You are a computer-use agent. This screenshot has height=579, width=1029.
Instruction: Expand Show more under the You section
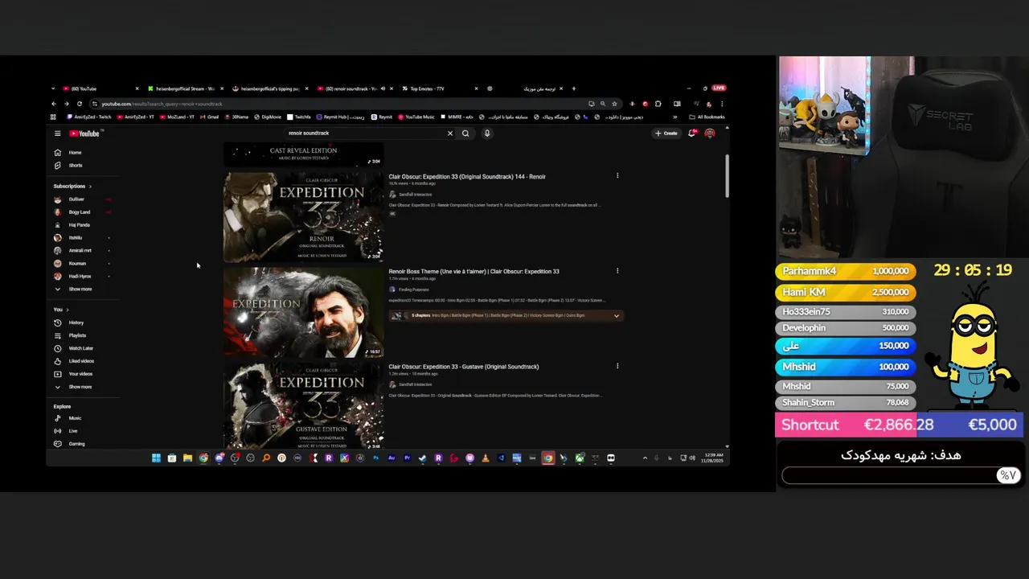[74, 387]
